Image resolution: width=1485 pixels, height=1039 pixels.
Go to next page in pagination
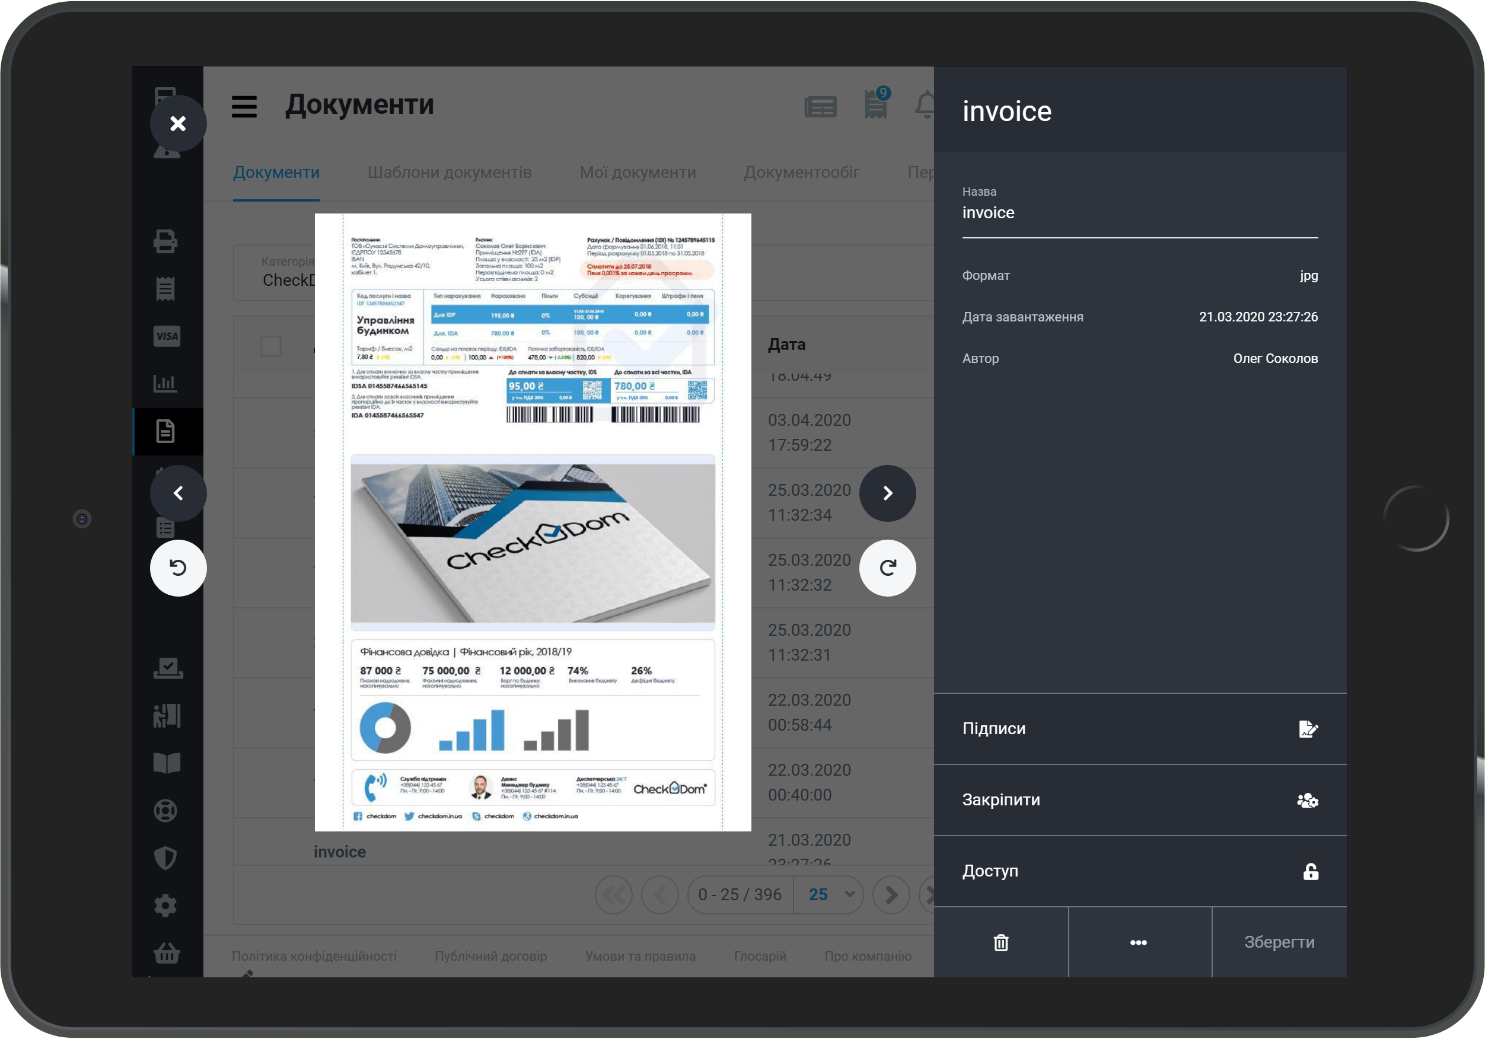891,895
